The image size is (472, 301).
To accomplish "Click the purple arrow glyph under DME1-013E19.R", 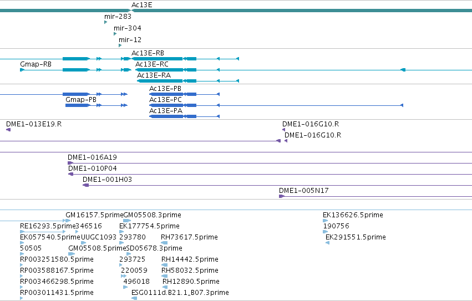I will coord(8,130).
